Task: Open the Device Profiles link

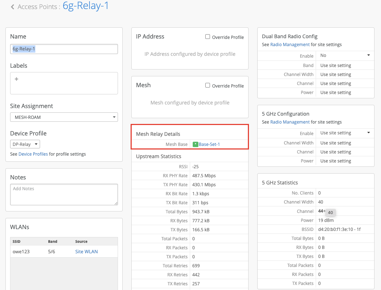Action: 33,154
